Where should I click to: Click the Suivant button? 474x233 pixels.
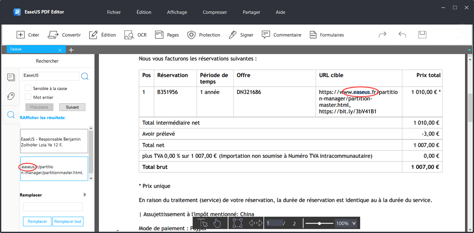click(x=72, y=107)
